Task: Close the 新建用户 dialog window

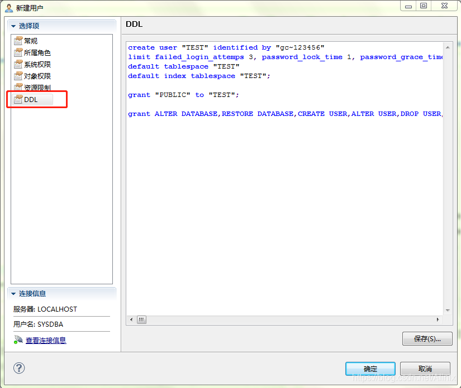Action: pos(445,6)
